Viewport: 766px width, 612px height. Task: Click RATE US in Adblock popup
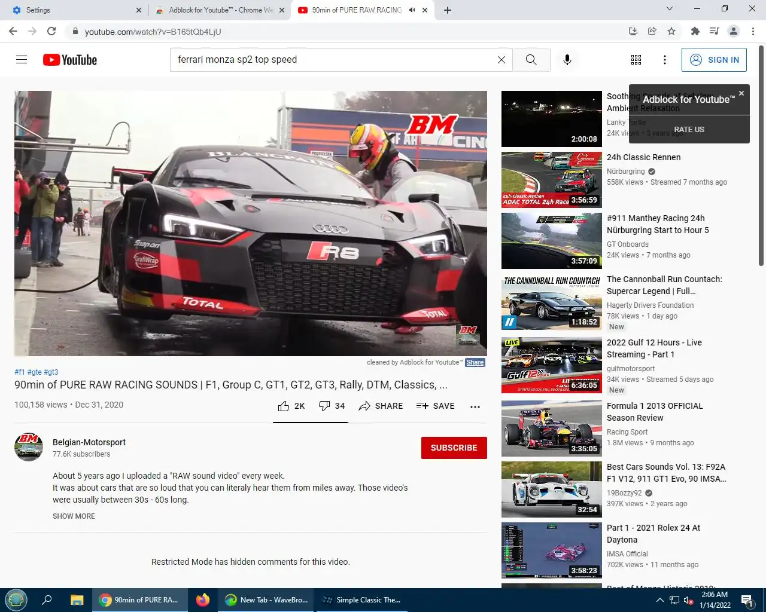point(689,129)
